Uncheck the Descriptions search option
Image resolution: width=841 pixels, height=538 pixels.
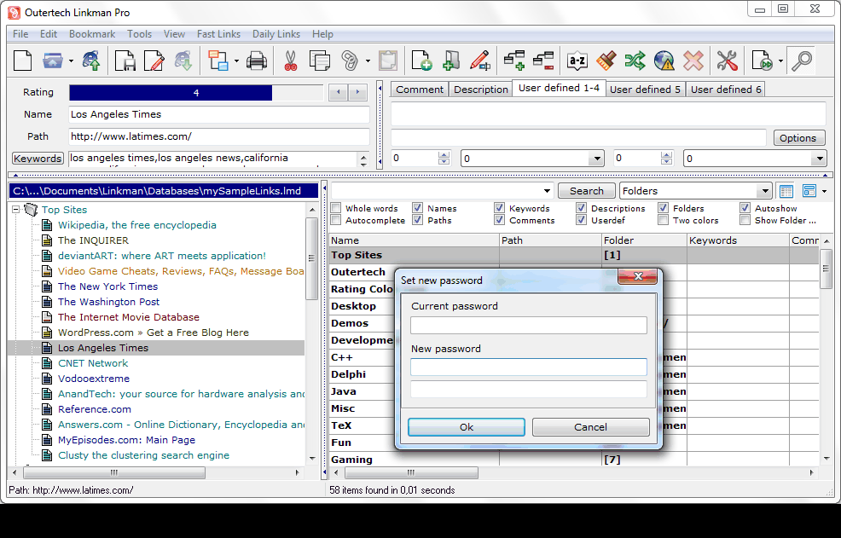581,208
